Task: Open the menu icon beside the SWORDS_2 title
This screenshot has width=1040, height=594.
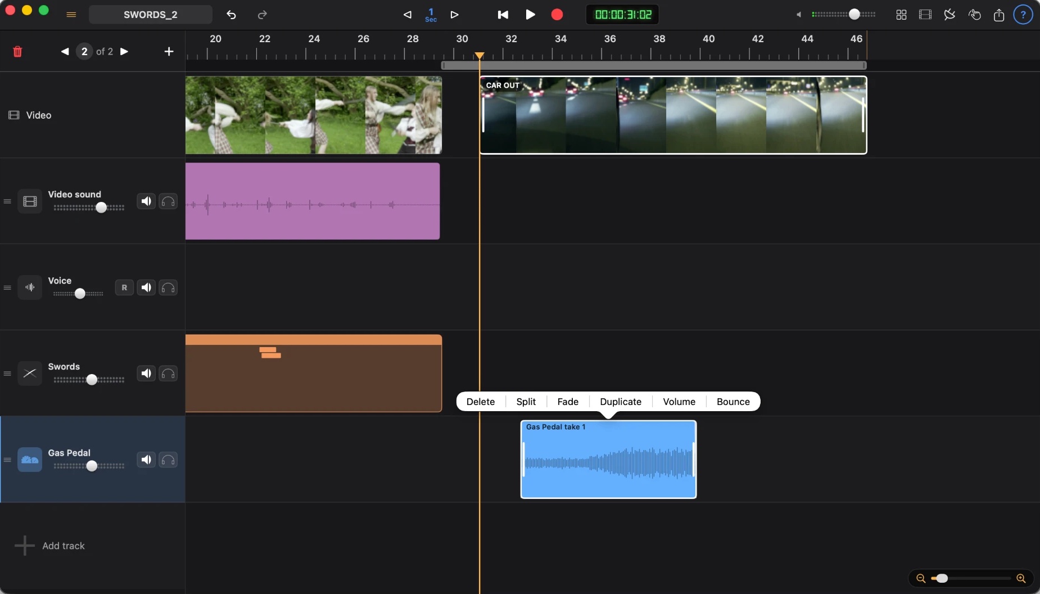Action: pos(71,15)
